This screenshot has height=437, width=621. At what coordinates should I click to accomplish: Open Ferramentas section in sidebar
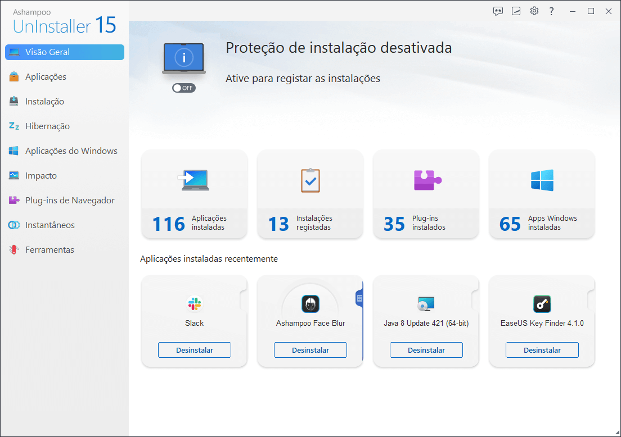[65, 250]
